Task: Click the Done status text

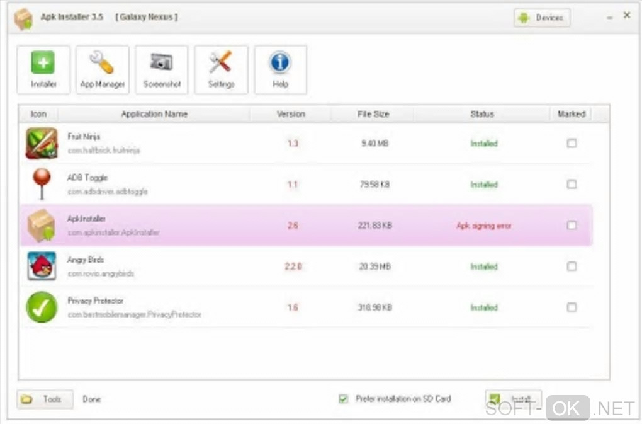Action: tap(92, 399)
